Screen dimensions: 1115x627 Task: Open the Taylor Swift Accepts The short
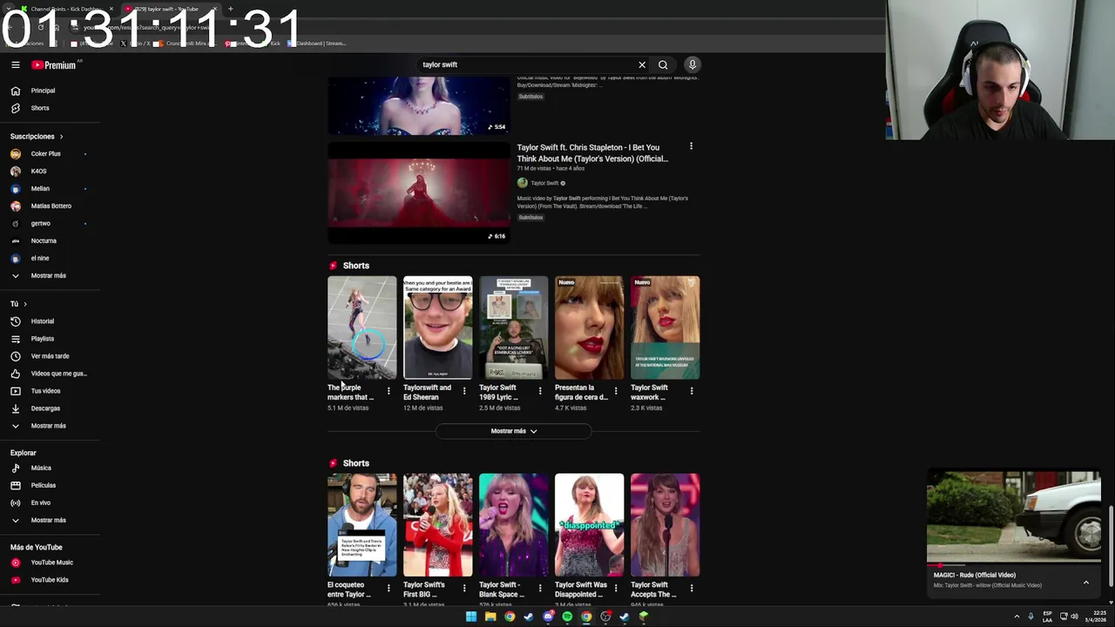(x=665, y=525)
